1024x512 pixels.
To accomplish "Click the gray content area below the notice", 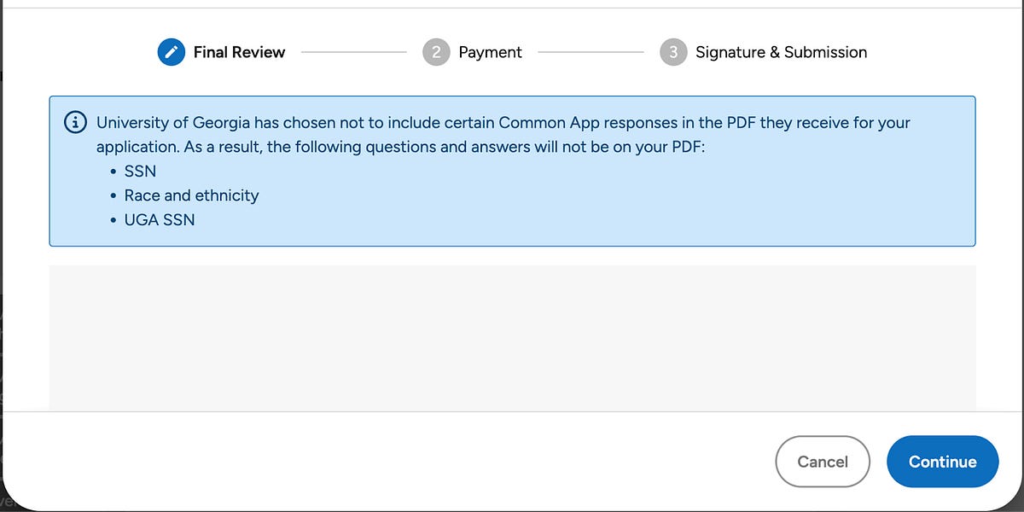I will [512, 337].
